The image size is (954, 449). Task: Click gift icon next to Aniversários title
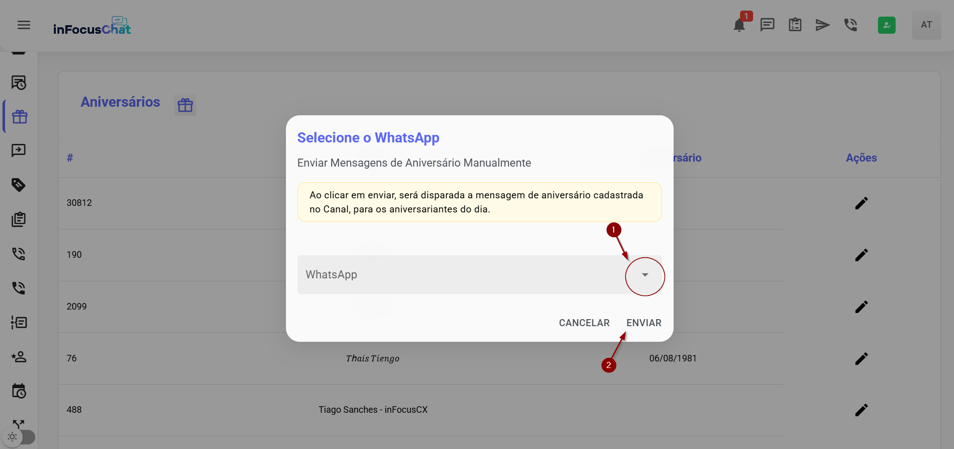(185, 105)
